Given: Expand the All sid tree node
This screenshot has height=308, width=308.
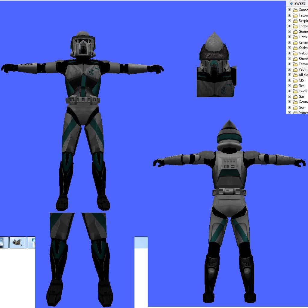Looking at the screenshot, I should [x=289, y=75].
